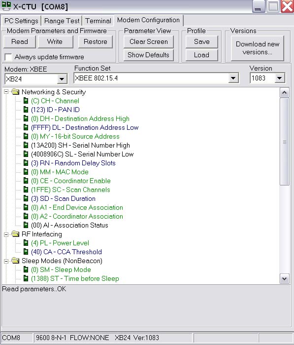Load a saved profile

(202, 55)
